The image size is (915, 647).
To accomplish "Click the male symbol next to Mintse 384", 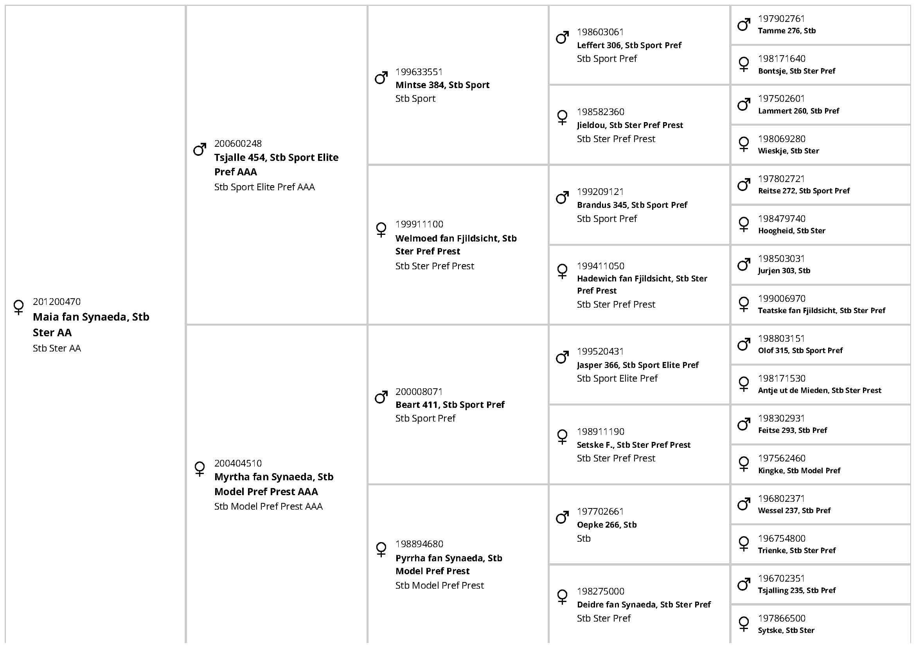I will [381, 78].
